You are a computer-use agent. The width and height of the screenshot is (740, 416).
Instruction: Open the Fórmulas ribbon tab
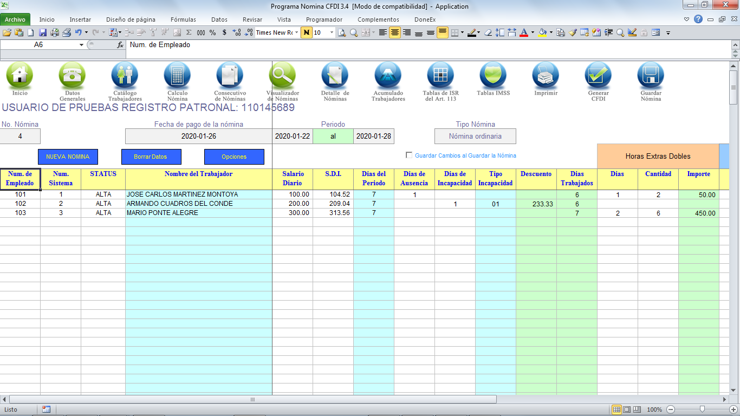tap(183, 19)
